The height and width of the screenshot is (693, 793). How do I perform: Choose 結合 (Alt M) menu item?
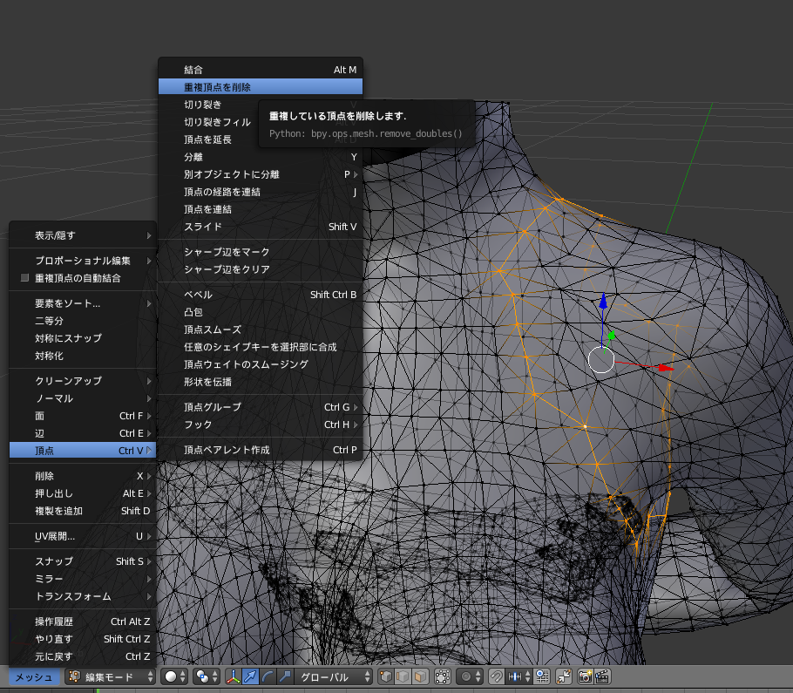(261, 70)
